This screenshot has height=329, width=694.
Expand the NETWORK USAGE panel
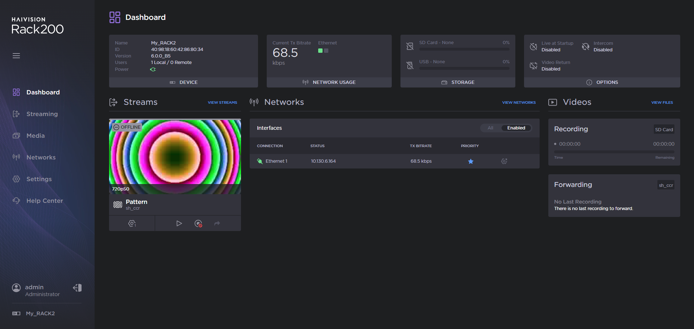coord(329,82)
